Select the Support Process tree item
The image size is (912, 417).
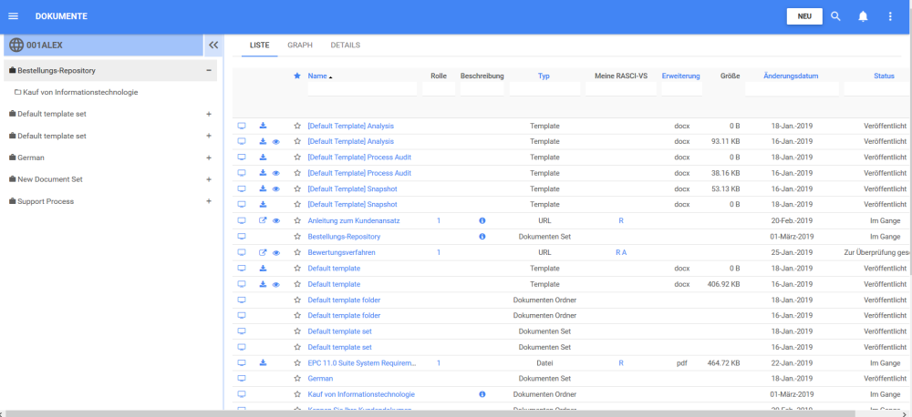(46, 201)
